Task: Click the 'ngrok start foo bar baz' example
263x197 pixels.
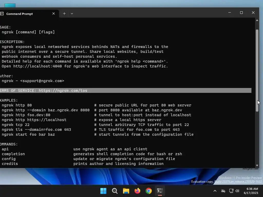Action: point(28,134)
